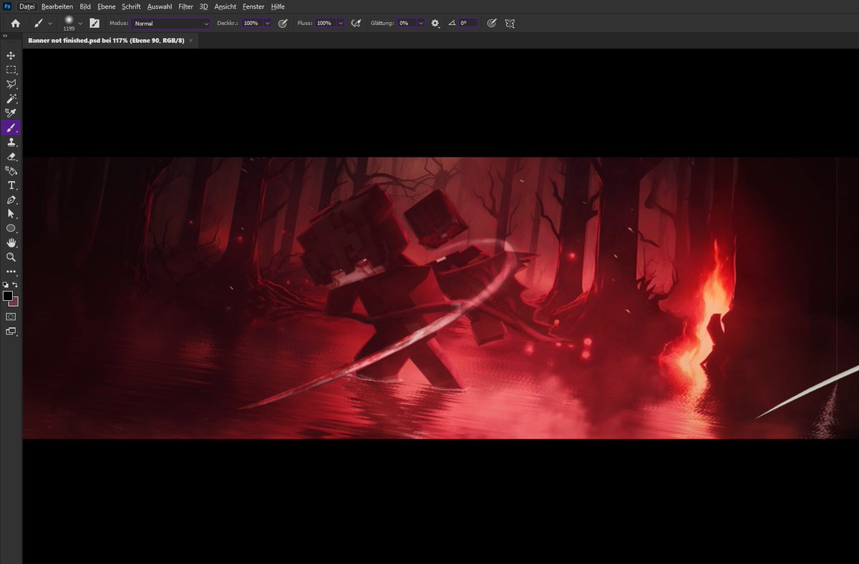Image resolution: width=859 pixels, height=564 pixels.
Task: Select the Banner not finished.psd document tab
Action: 106,41
